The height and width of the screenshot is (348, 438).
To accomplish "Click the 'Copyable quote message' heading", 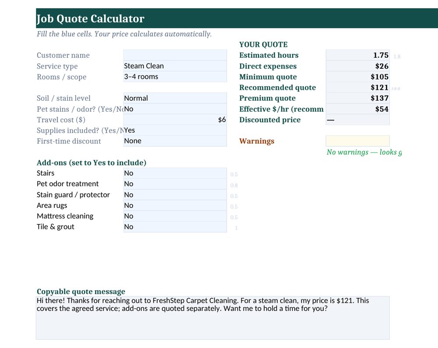I will click(x=81, y=292).
